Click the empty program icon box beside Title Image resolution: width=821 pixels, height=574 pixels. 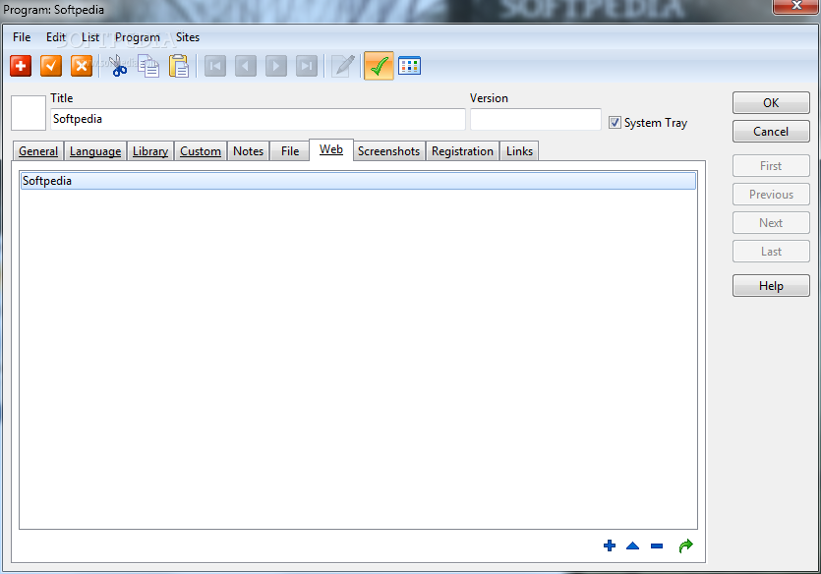coord(29,112)
